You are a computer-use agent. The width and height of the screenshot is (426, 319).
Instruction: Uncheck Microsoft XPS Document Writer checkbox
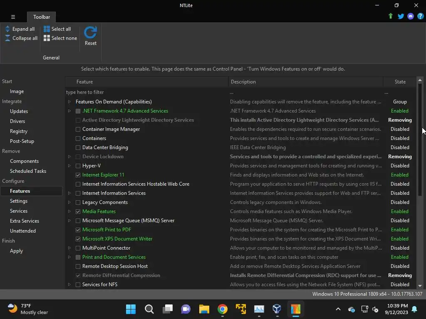(78, 239)
